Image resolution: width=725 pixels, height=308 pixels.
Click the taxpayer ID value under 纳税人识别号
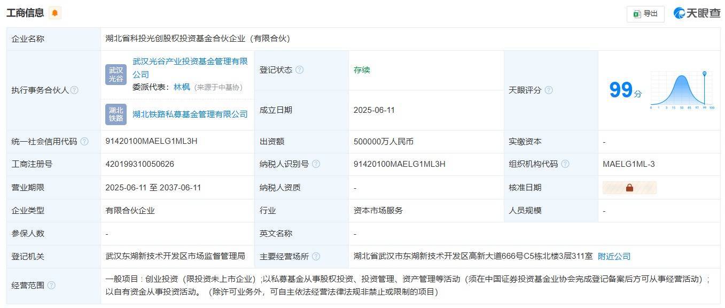(400, 164)
